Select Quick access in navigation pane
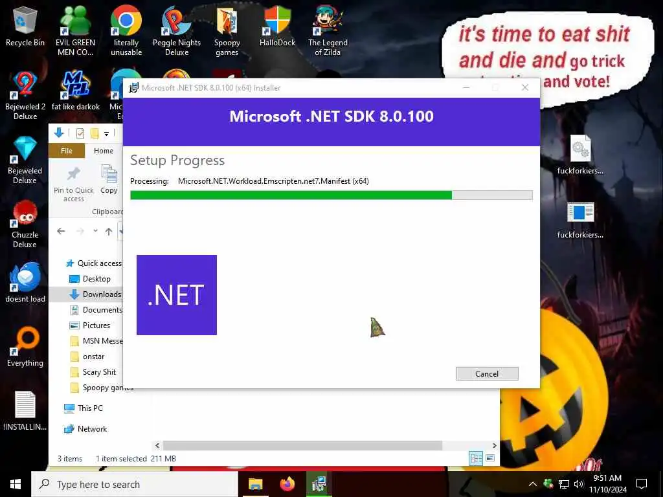The image size is (663, 497). tap(93, 263)
